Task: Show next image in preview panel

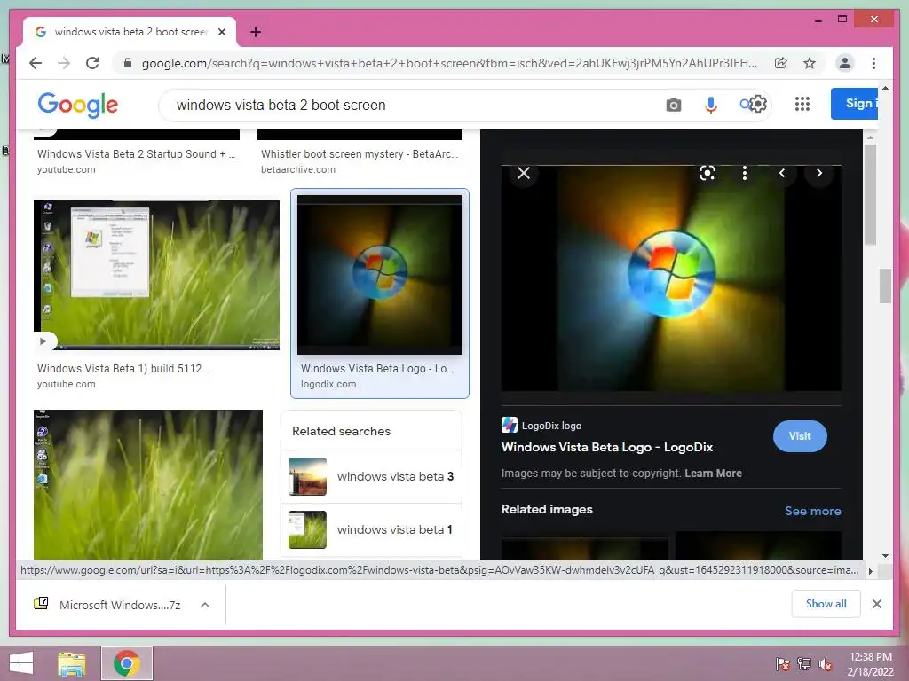Action: [x=818, y=173]
